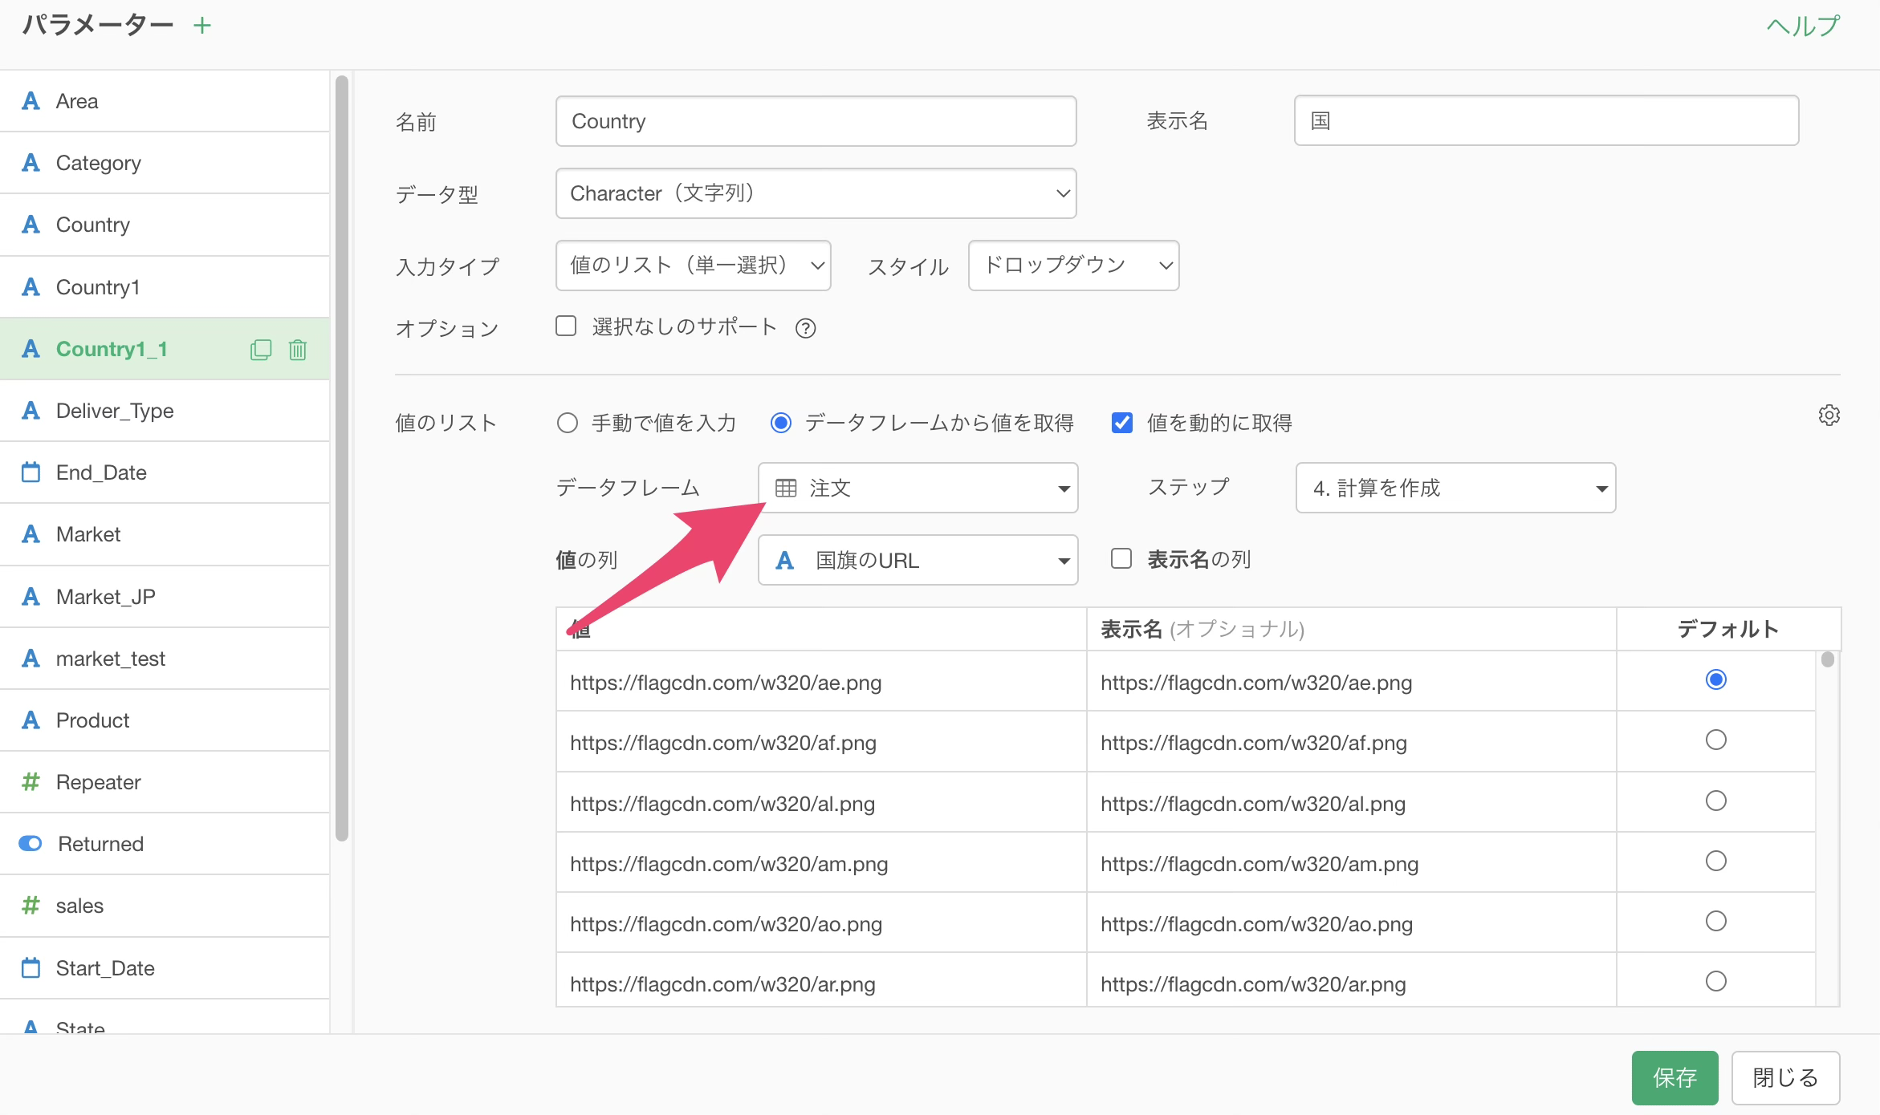Set ar.png row as default
The image size is (1880, 1115).
(1715, 981)
